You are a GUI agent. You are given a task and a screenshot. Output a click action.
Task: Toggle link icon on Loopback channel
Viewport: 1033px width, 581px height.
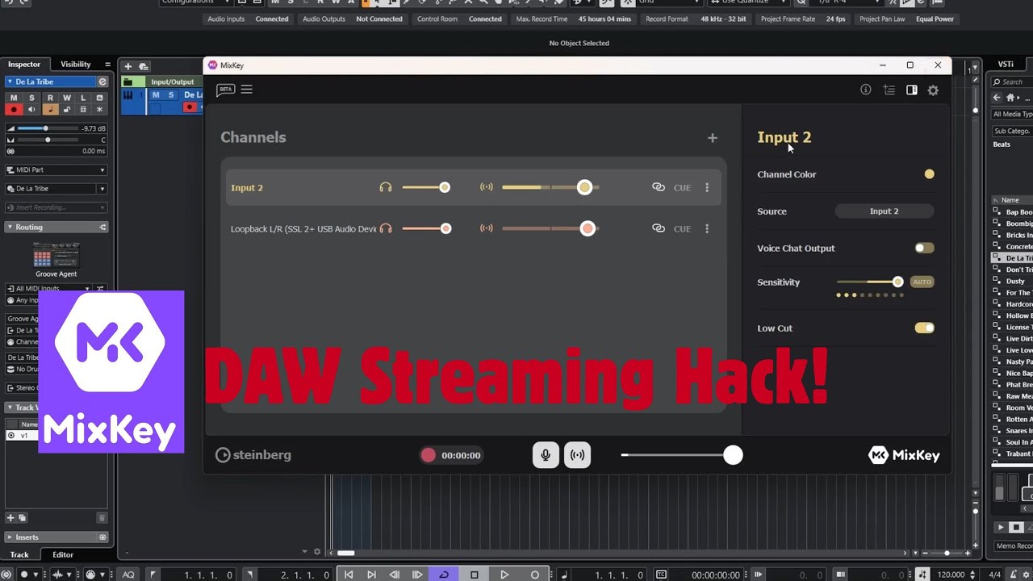659,228
